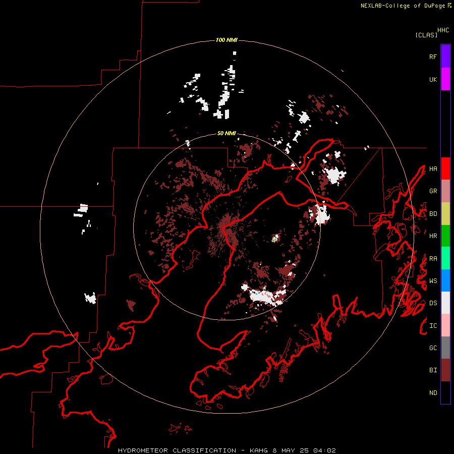
Task: Click the 8 MAY 25 date text
Action: 292,450
